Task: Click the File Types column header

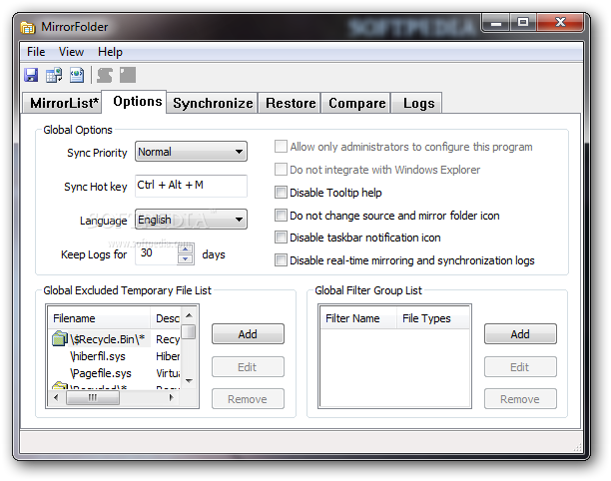Action: (x=433, y=318)
